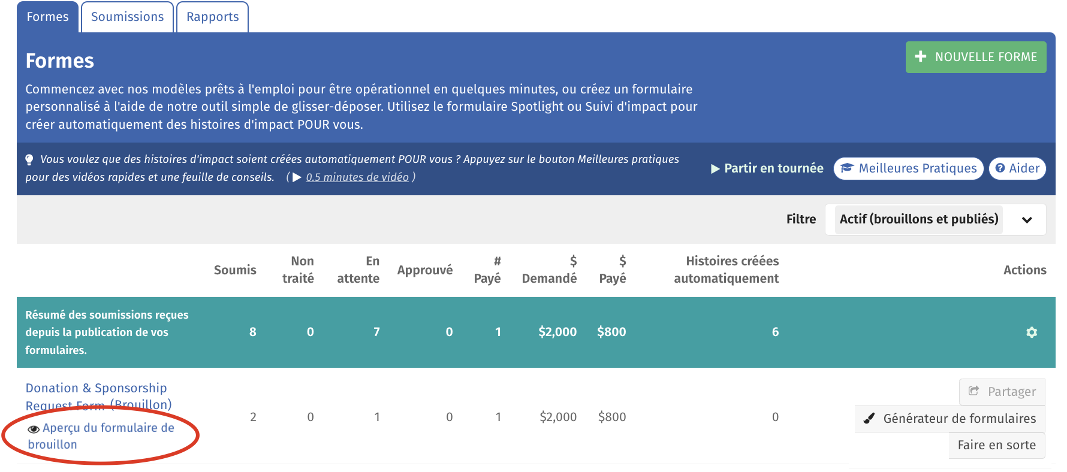Open Donation & Sponsorship Request Form link

[x=98, y=397]
